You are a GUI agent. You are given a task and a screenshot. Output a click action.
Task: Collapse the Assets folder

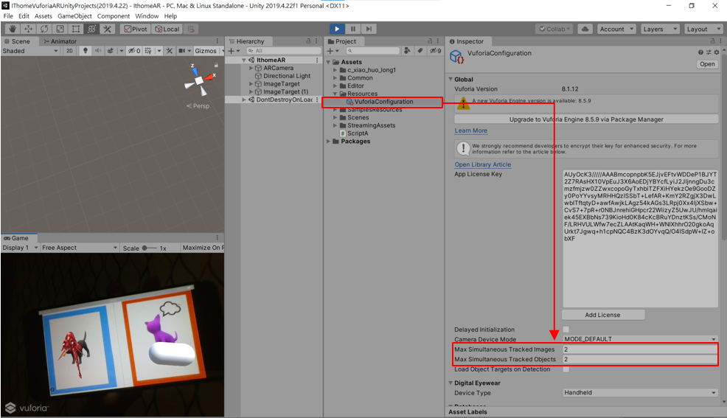(329, 62)
